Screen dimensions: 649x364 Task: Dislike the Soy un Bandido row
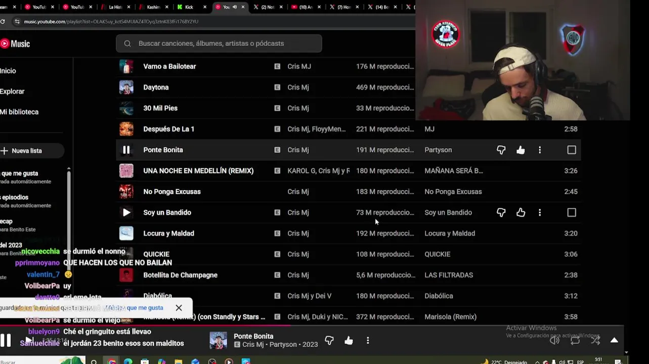coord(501,212)
